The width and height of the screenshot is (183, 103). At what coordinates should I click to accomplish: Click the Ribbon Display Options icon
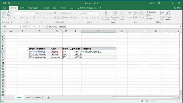tap(159, 3)
